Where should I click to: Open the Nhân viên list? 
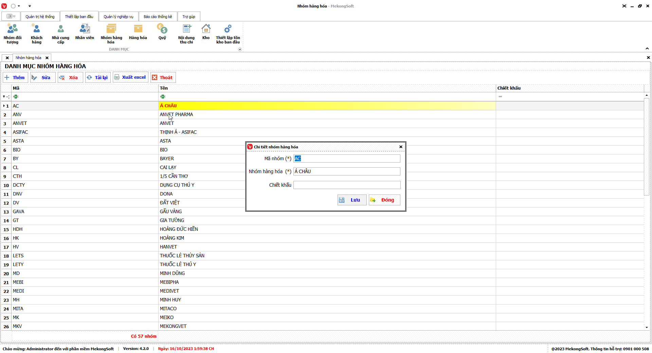pyautogui.click(x=85, y=32)
